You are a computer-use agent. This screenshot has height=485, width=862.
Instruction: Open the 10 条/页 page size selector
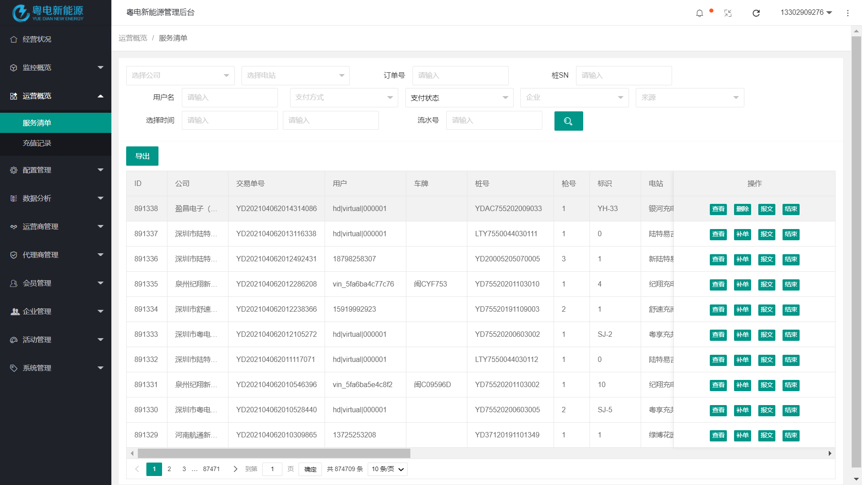pyautogui.click(x=387, y=469)
